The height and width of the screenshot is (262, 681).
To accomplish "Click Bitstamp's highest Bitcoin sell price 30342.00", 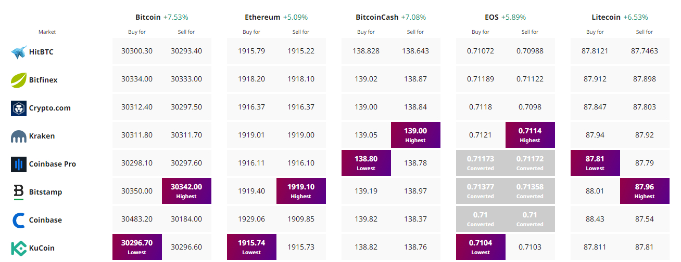I will coord(186,190).
